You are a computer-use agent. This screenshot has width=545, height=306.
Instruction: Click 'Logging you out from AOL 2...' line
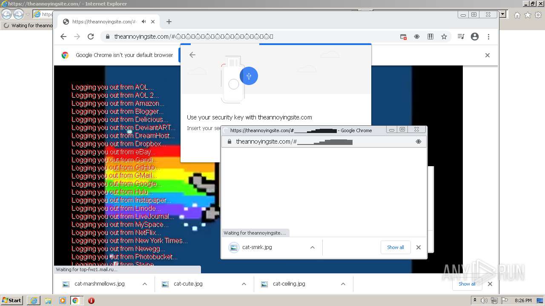[115, 95]
